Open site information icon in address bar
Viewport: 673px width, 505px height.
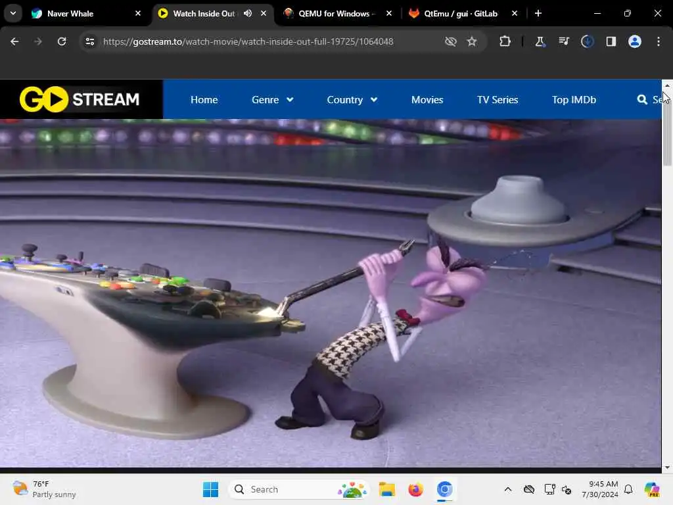point(89,41)
